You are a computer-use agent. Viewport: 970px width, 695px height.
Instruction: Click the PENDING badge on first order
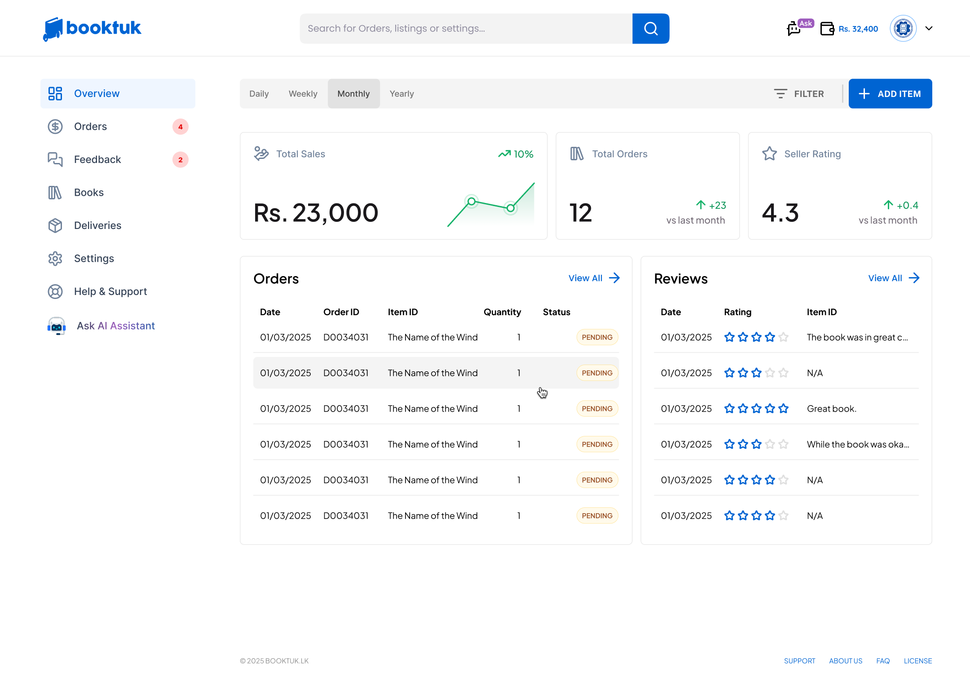[597, 337]
